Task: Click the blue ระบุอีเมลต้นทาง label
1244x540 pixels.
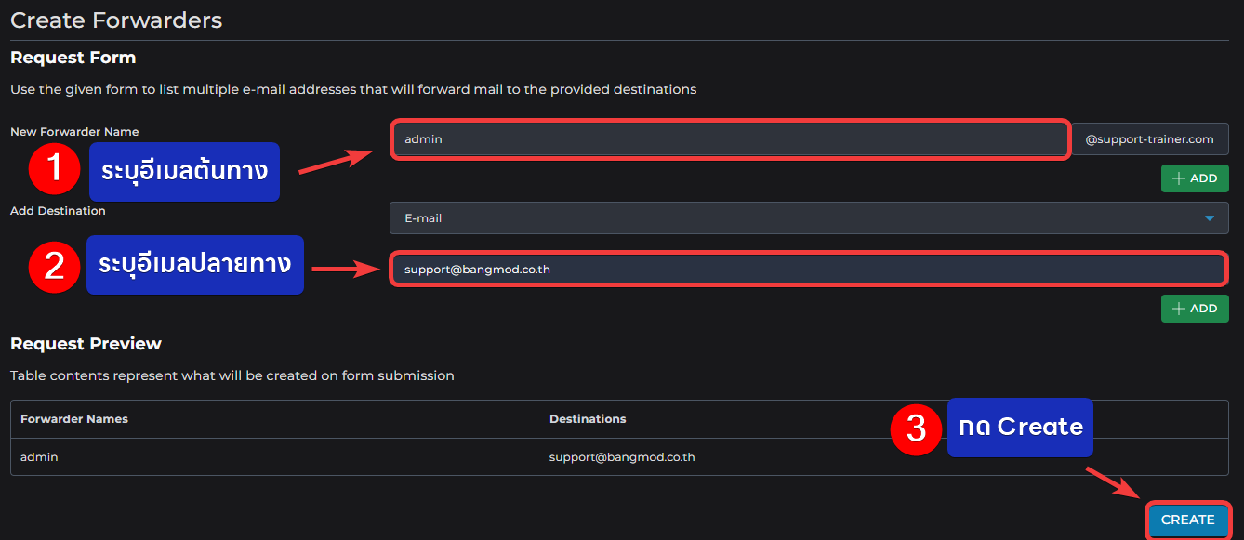Action: pos(184,171)
